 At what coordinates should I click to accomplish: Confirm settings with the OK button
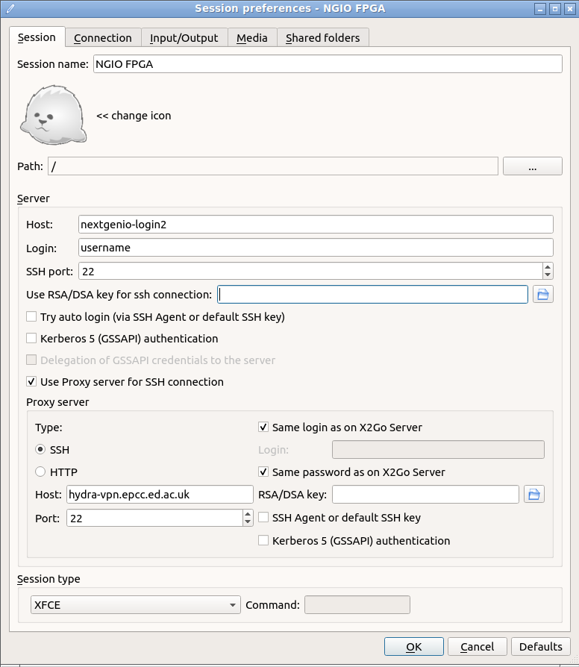[x=414, y=647]
